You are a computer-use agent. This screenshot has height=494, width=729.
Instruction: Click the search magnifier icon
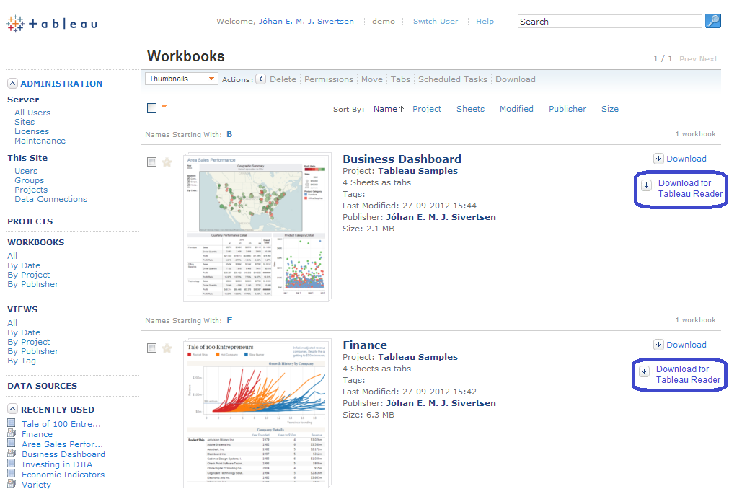[x=712, y=21]
